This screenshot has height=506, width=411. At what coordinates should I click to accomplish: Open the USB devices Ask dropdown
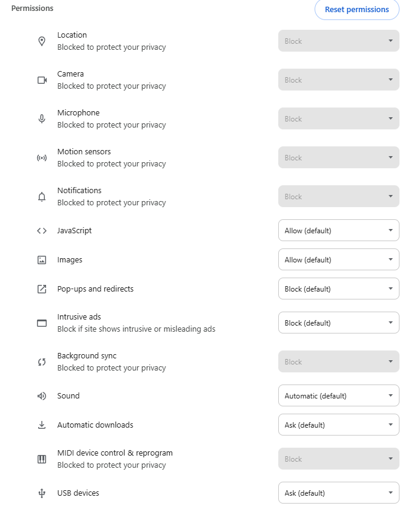[338, 493]
